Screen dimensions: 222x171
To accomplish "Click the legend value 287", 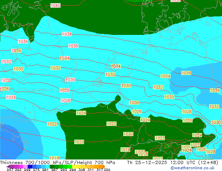I will tap(54, 170).
